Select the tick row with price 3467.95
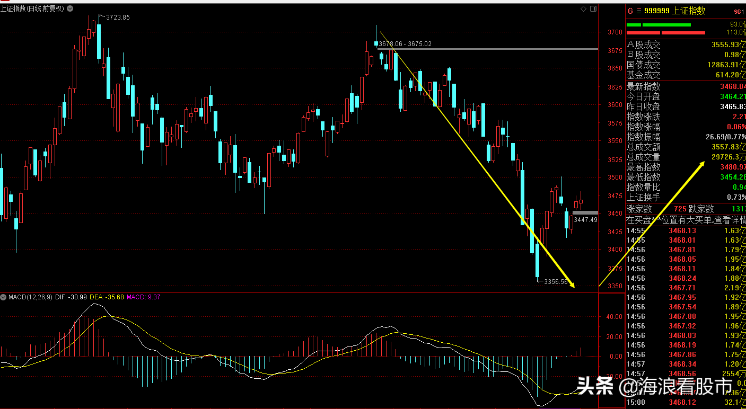This screenshot has height=409, width=746. point(686,297)
